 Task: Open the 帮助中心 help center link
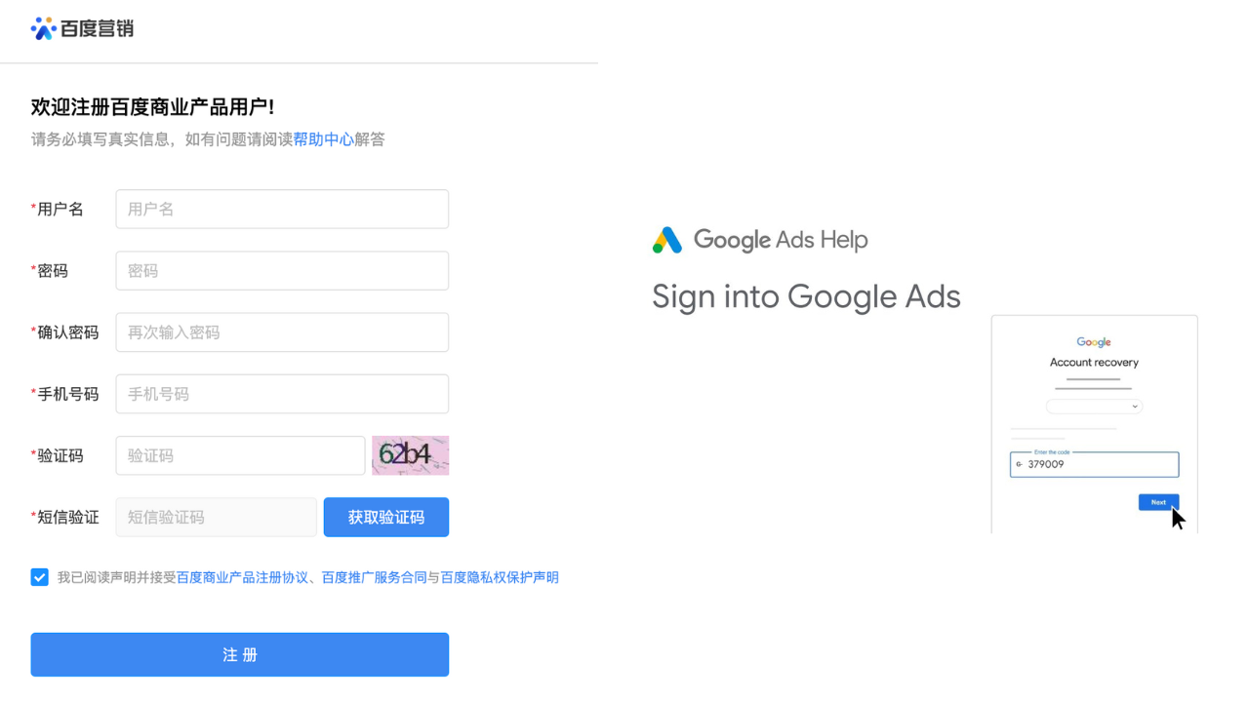coord(324,138)
